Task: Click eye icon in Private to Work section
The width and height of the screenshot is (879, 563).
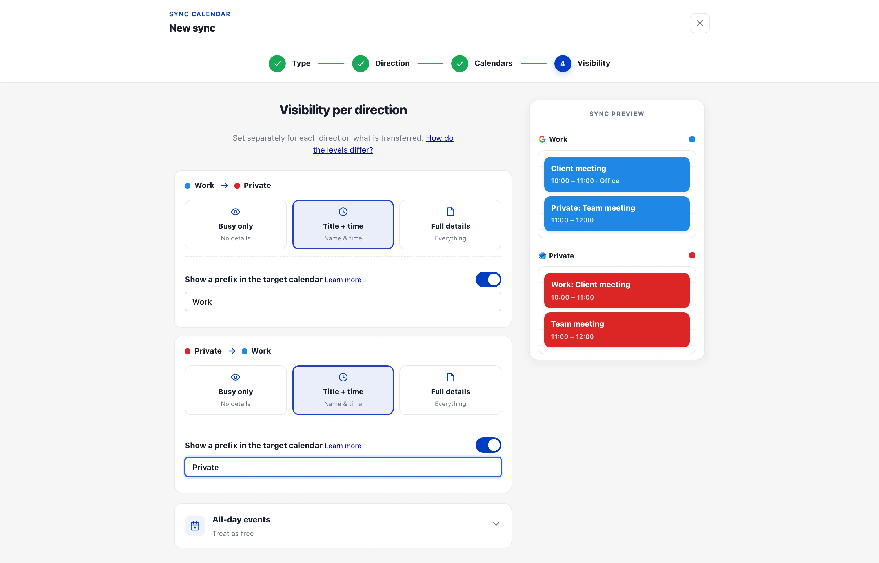Action: pos(236,377)
